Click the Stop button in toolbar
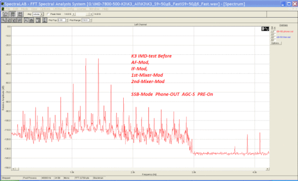This screenshot has width=298, height=181. [13, 14]
